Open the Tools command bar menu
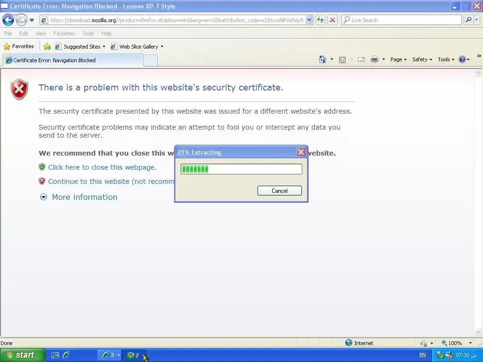 pos(446,59)
